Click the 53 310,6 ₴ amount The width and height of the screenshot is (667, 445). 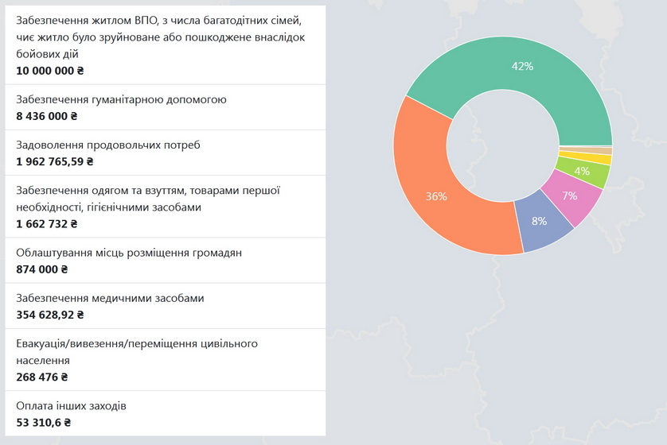coord(43,422)
